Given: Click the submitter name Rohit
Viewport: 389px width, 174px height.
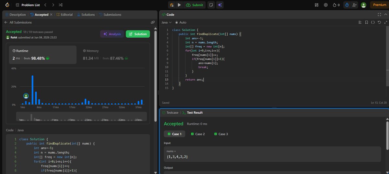Looking at the screenshot, I should click(x=15, y=37).
